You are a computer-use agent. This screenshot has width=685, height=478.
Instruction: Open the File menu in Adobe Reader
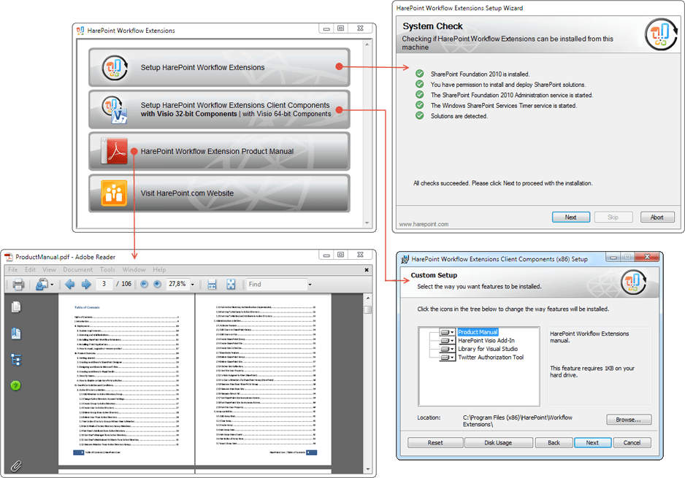point(13,270)
